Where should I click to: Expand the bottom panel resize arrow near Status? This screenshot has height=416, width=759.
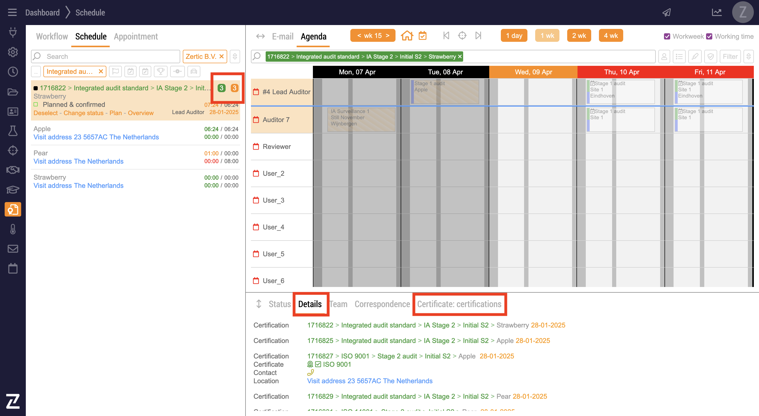pos(259,304)
